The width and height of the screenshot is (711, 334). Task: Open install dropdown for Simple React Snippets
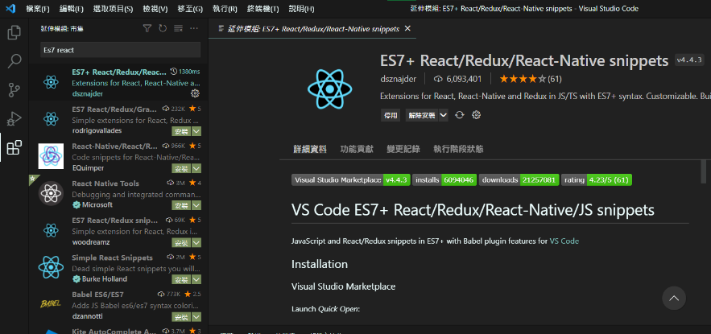(x=196, y=279)
